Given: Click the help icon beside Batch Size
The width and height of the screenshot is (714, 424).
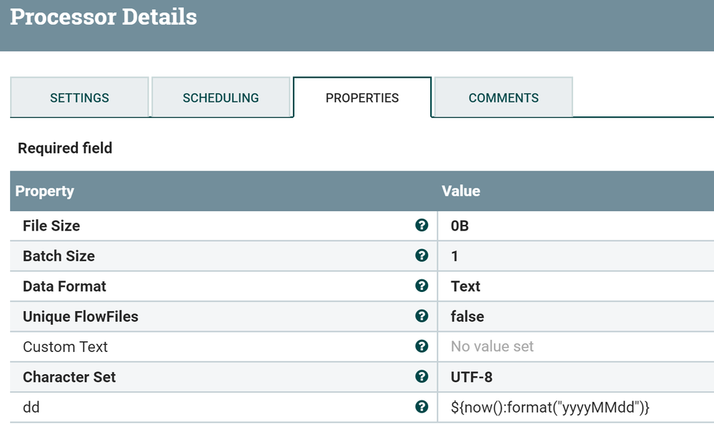Looking at the screenshot, I should click(422, 256).
